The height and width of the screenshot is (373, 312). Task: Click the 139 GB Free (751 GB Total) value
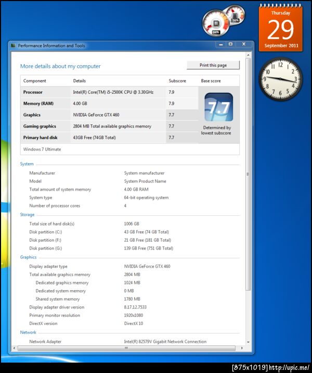click(x=149, y=248)
